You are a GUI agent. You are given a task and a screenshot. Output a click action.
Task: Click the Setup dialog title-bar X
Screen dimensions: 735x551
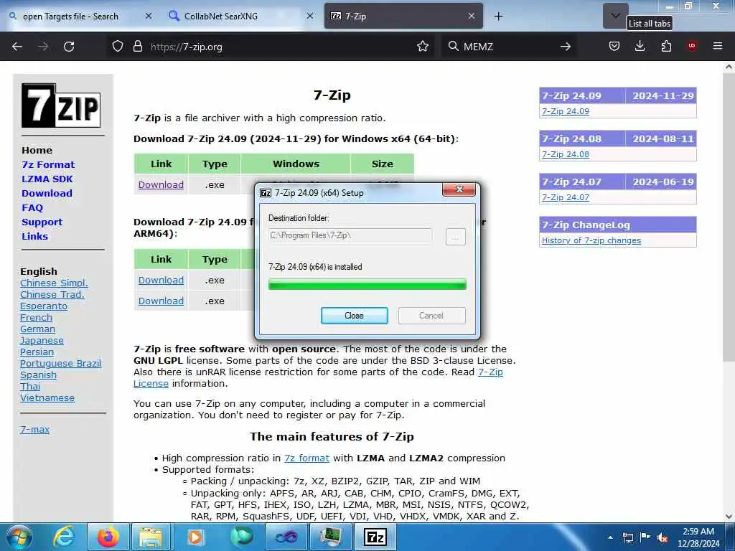459,189
